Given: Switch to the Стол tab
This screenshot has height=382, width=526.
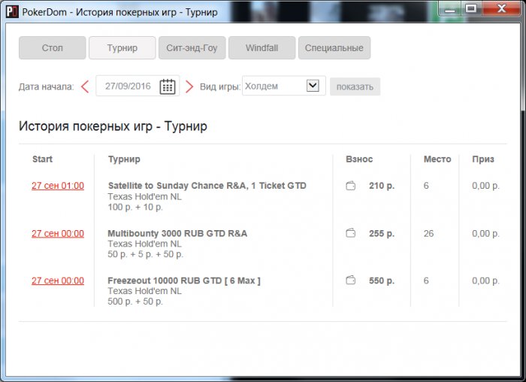Looking at the screenshot, I should 53,48.
